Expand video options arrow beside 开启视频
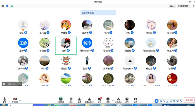The width and height of the screenshot is (195, 106). 20,100
